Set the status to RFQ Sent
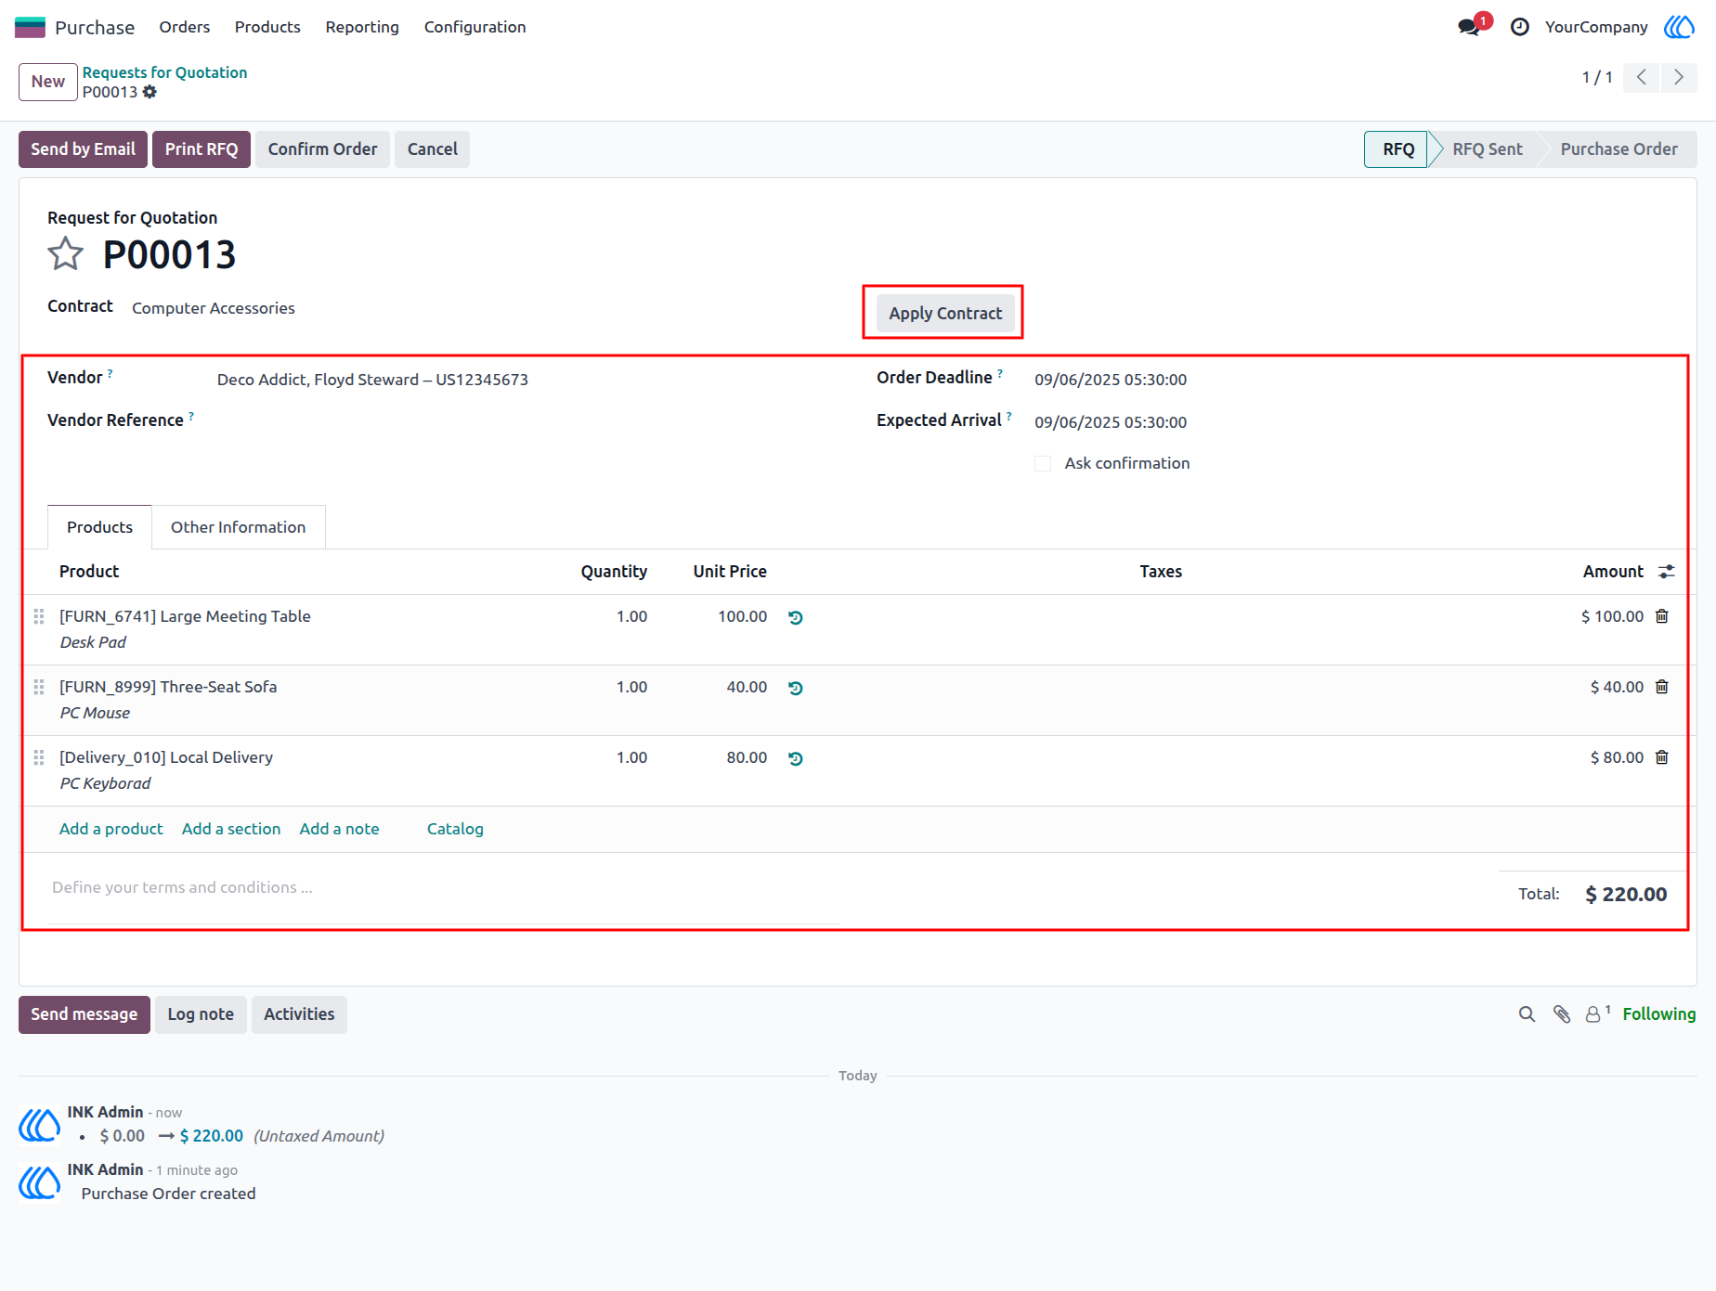The height and width of the screenshot is (1291, 1716). (1487, 149)
